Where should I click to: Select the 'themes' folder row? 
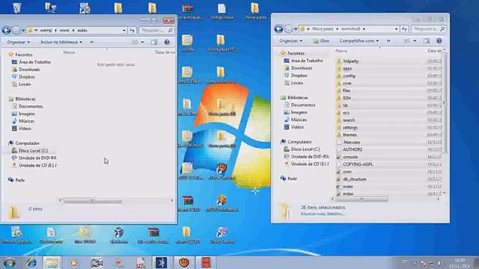pos(388,134)
